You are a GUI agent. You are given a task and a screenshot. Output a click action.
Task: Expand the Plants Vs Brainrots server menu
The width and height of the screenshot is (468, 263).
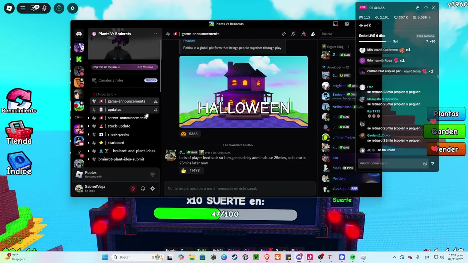tap(124, 34)
